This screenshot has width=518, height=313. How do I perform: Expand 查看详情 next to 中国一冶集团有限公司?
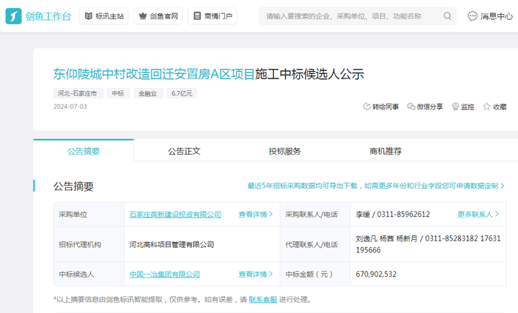255,275
